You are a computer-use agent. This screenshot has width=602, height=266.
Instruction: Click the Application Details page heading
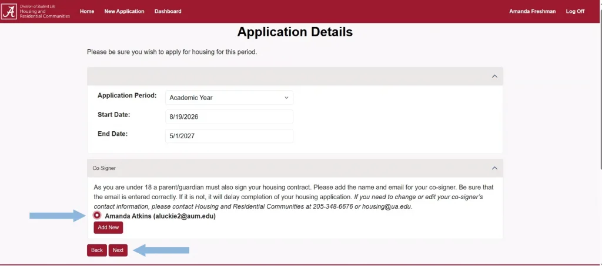point(295,32)
